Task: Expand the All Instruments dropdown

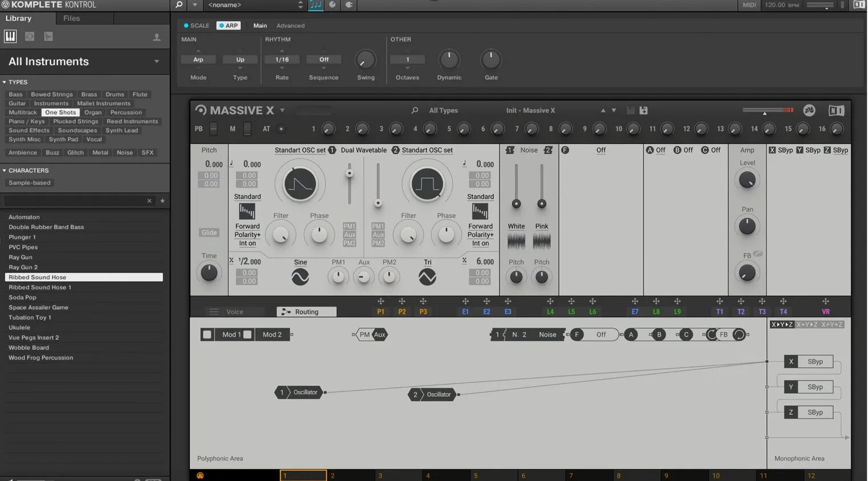Action: pyautogui.click(x=157, y=62)
